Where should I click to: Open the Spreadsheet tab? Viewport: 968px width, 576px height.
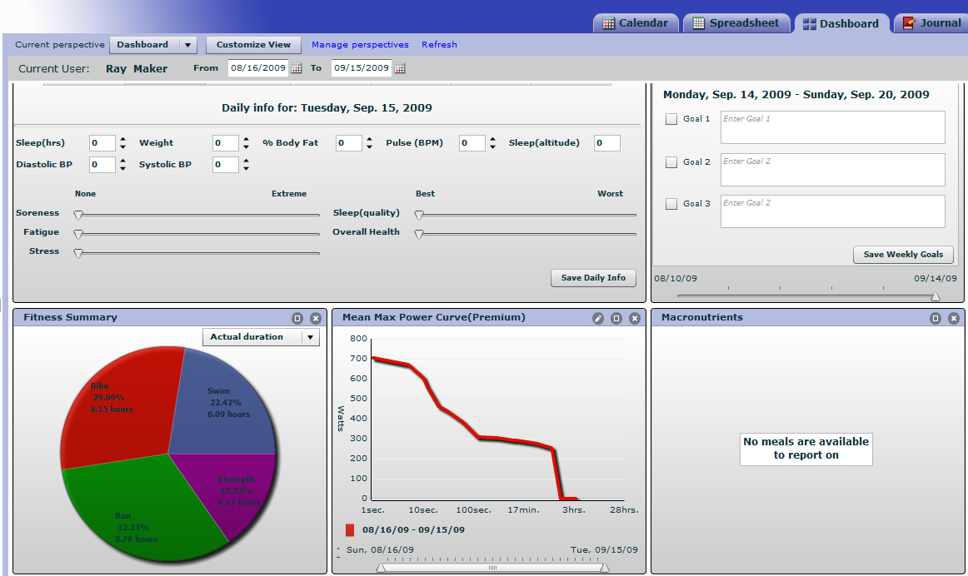point(736,23)
